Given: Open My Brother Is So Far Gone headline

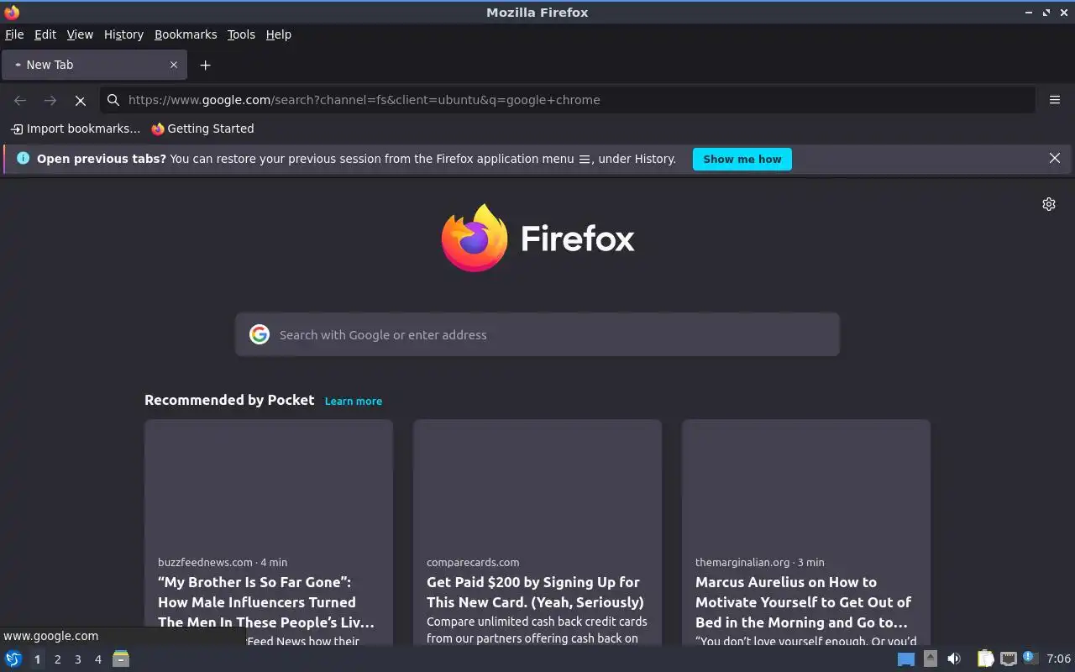Looking at the screenshot, I should tap(266, 602).
